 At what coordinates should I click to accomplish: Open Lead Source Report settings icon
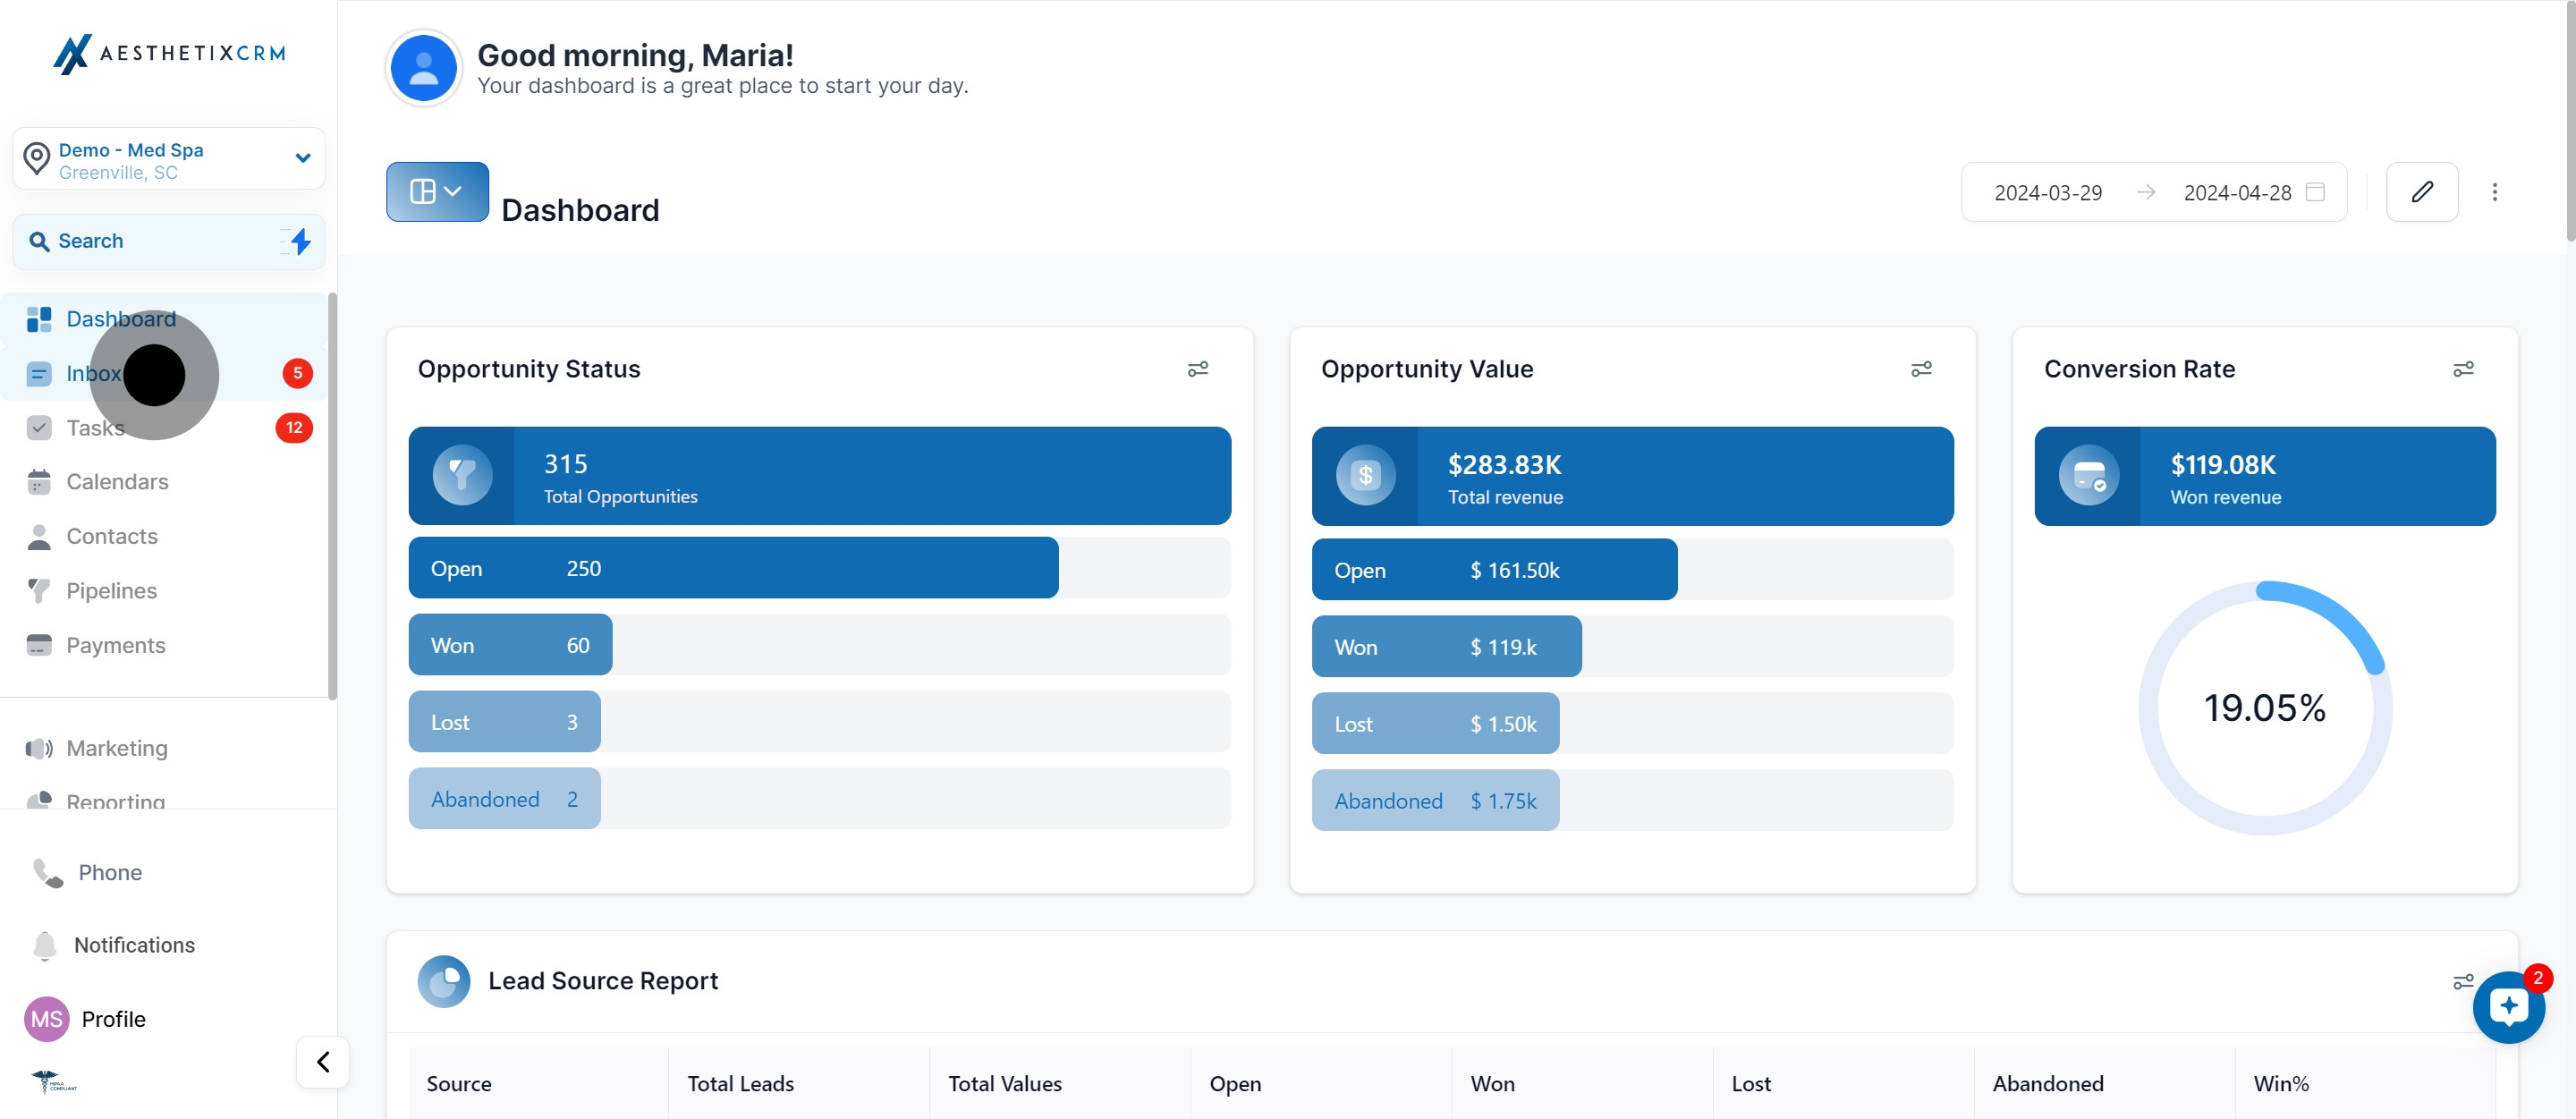(x=2462, y=981)
